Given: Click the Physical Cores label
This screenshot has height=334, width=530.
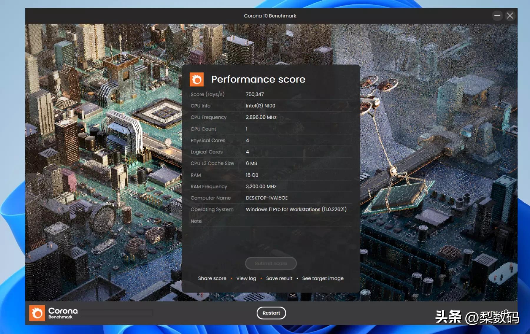Looking at the screenshot, I should (208, 140).
